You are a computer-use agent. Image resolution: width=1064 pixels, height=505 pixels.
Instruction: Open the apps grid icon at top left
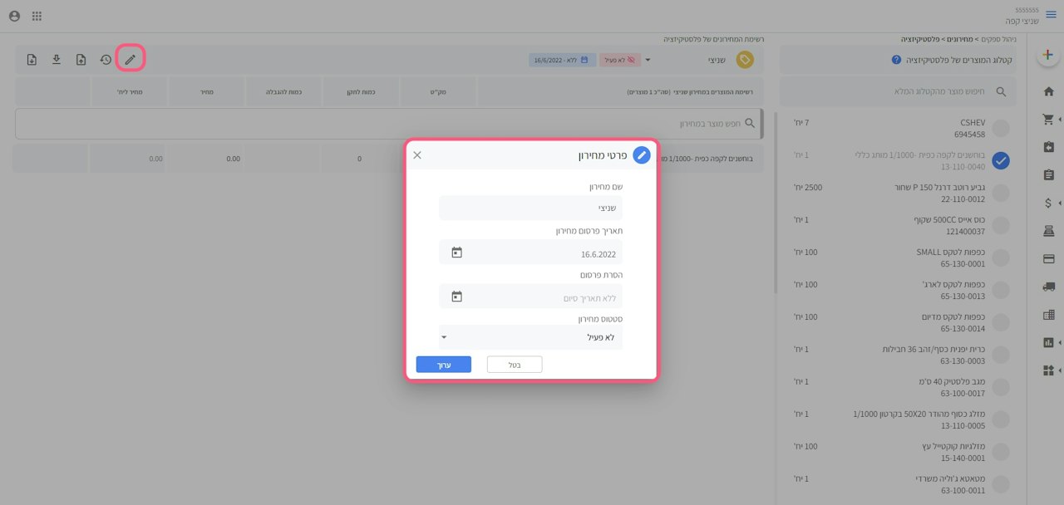click(x=37, y=16)
